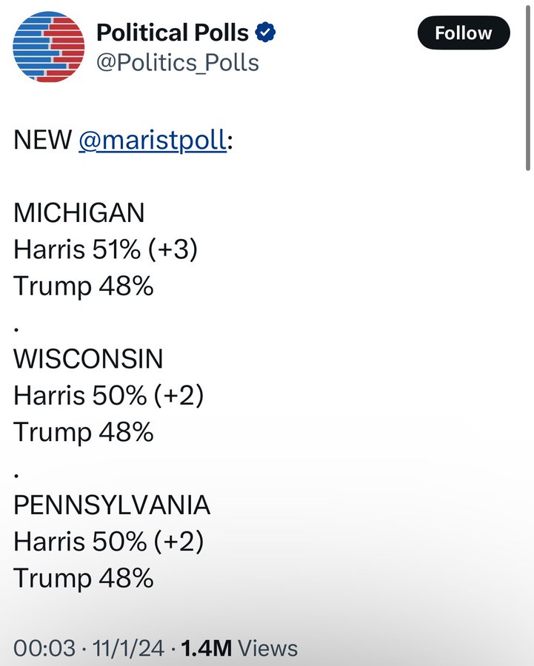Click the MICHIGAN heading text
Viewport: 534px width, 666px height.
pyautogui.click(x=79, y=213)
